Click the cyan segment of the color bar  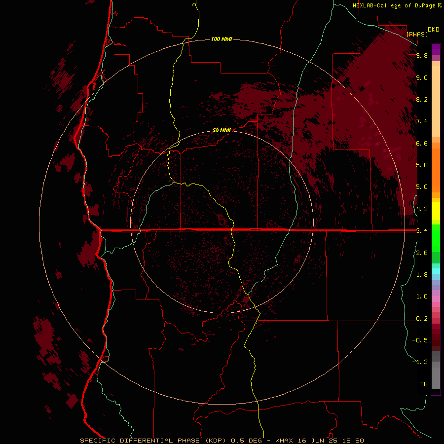point(436,271)
